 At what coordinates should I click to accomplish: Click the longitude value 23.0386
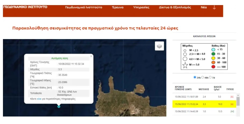[63, 82]
